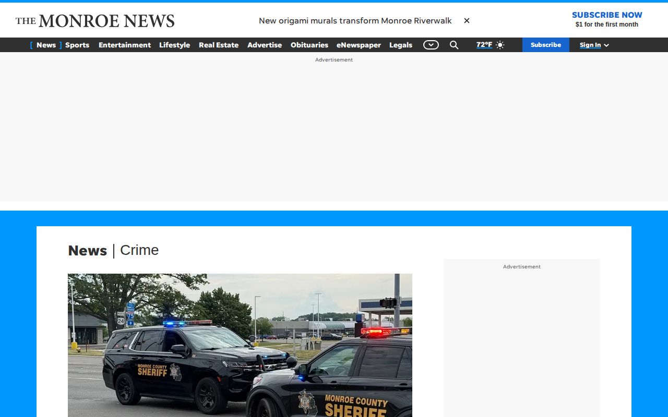Viewport: 668px width, 417px height.
Task: Open the search magnifier icon
Action: click(454, 45)
